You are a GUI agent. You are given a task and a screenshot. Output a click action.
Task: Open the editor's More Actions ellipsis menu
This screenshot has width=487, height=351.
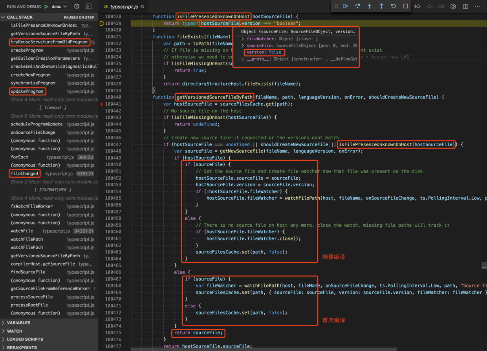[477, 6]
